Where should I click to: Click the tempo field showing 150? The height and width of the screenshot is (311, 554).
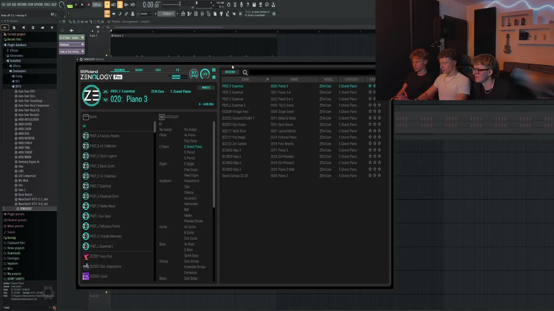point(97,5)
